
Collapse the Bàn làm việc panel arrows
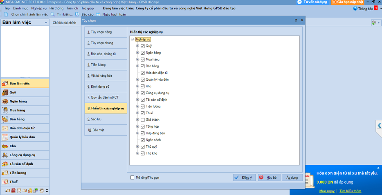[46, 22]
